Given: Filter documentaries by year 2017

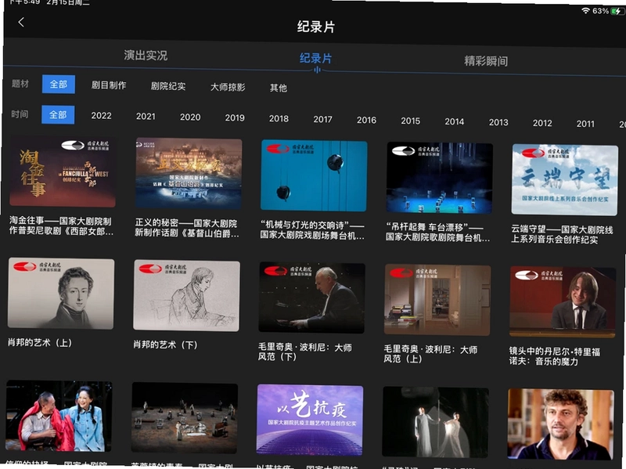Looking at the screenshot, I should click(322, 120).
